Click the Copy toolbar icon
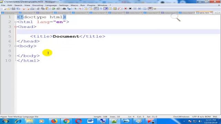The width and height of the screenshot is (221, 124). (x=43, y=9)
